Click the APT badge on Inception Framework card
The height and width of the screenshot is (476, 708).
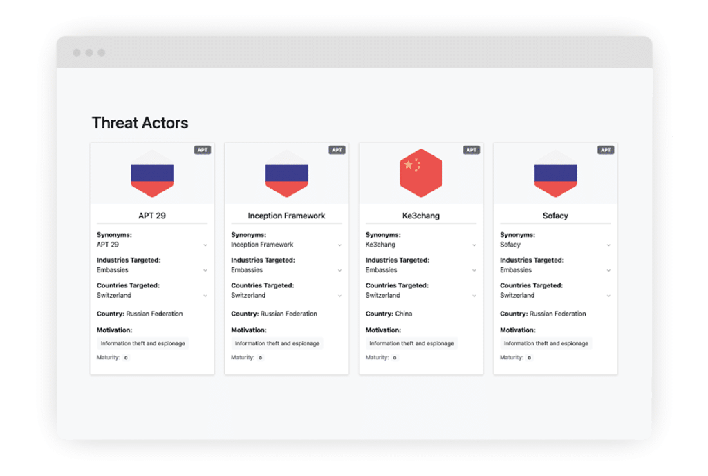(x=337, y=150)
